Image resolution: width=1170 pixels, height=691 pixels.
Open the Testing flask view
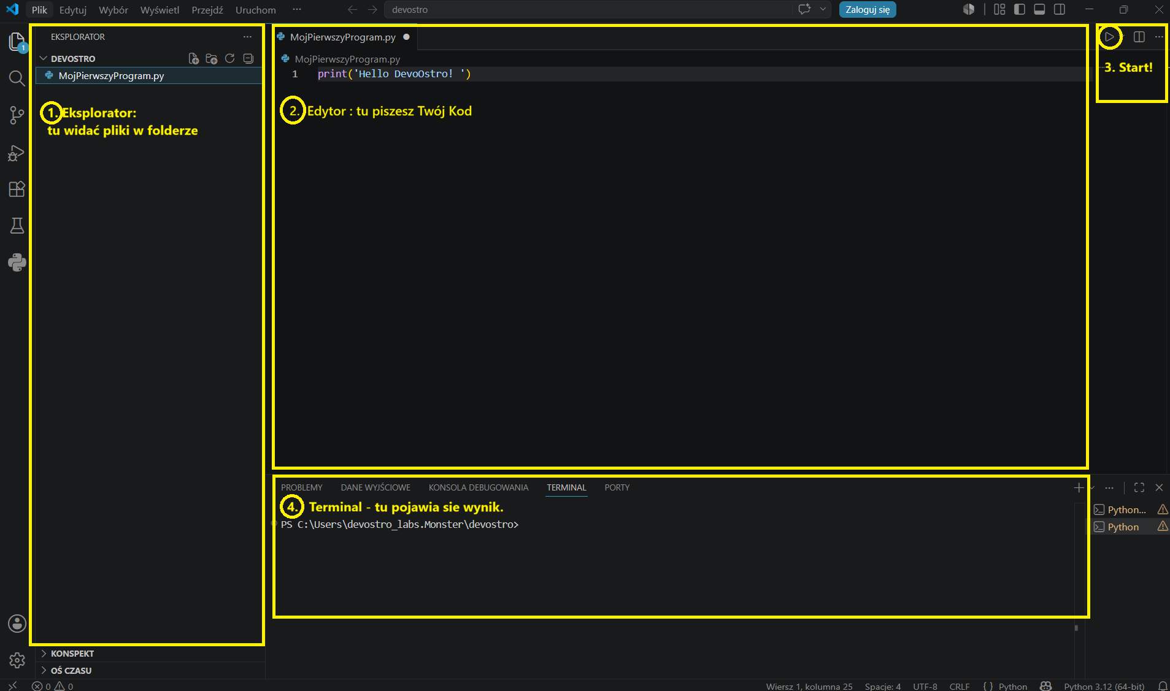pos(17,226)
